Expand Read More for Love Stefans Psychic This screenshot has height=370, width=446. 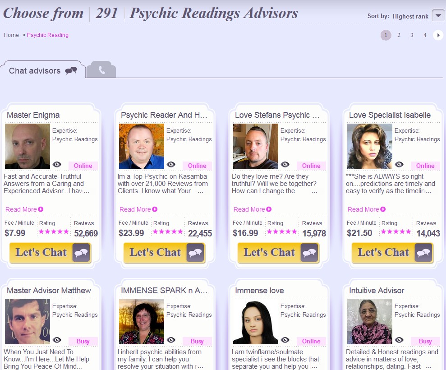pos(252,209)
